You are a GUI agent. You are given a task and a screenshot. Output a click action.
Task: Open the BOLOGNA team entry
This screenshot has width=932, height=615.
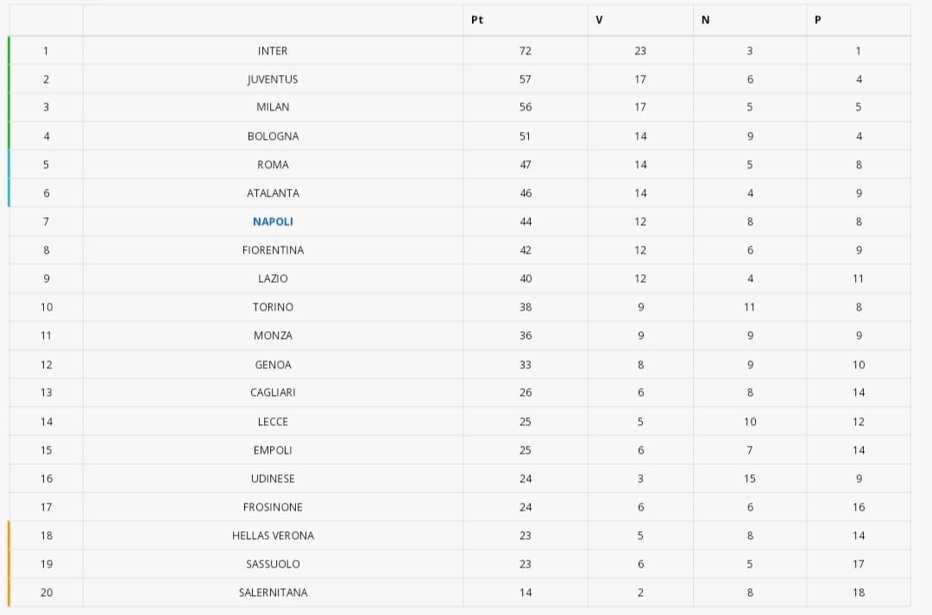coord(273,136)
